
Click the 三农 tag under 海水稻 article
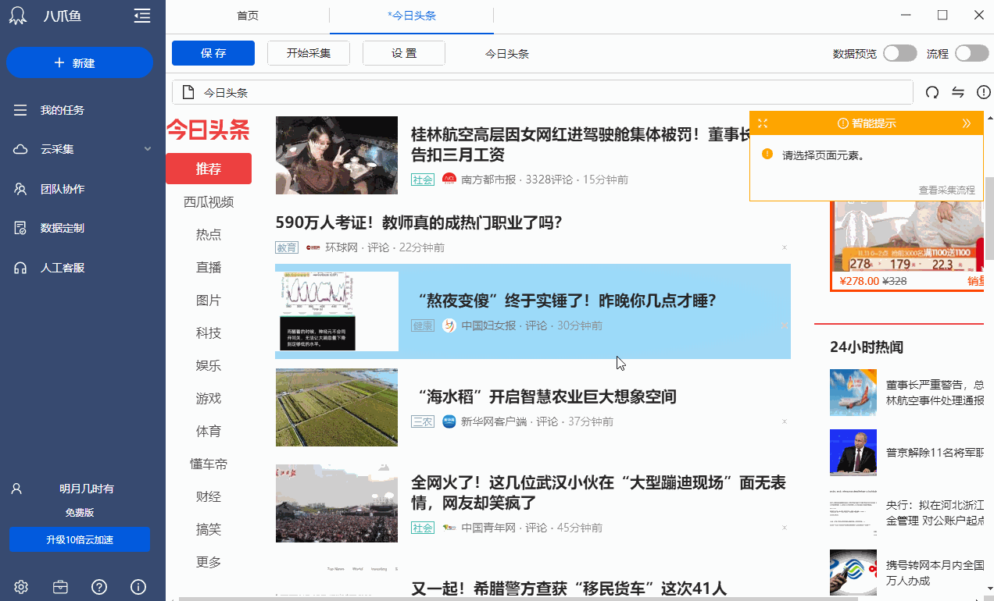point(423,421)
